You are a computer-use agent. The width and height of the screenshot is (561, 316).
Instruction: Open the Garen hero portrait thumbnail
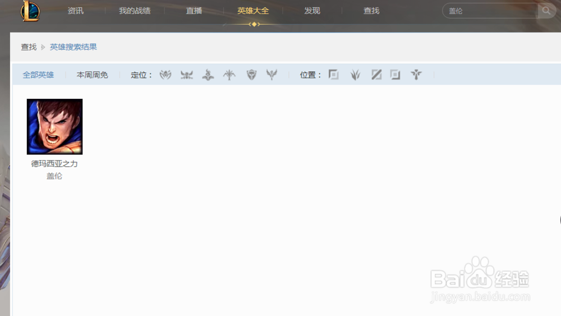(55, 127)
